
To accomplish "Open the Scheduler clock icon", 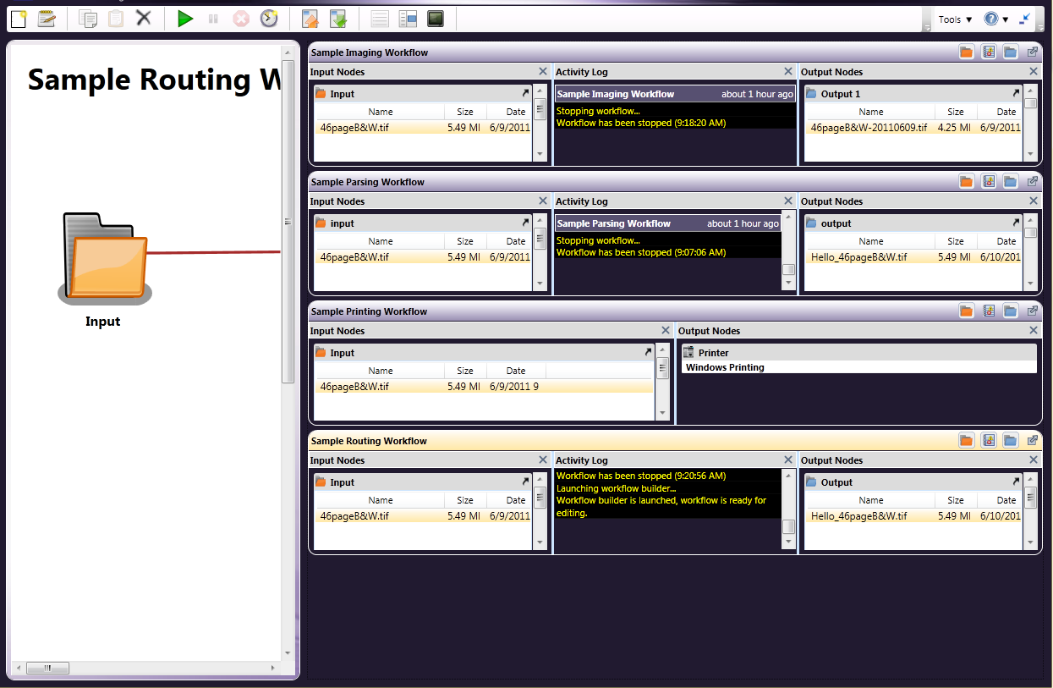I will [269, 18].
